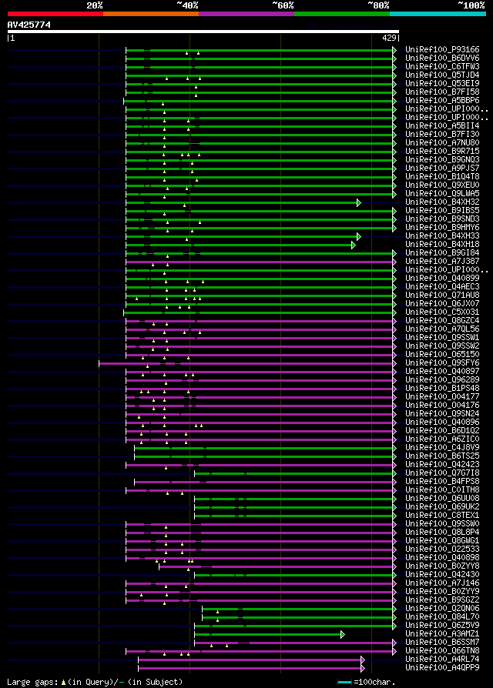493x688 pixels.
Task: Click the UniRef100_O22533 label
Action: pyautogui.click(x=442, y=549)
